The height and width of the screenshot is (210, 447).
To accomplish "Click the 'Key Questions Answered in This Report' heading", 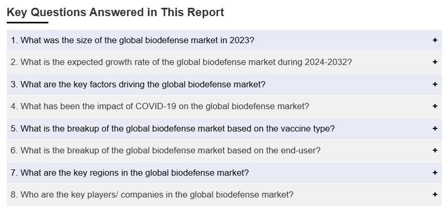I will pyautogui.click(x=115, y=12).
